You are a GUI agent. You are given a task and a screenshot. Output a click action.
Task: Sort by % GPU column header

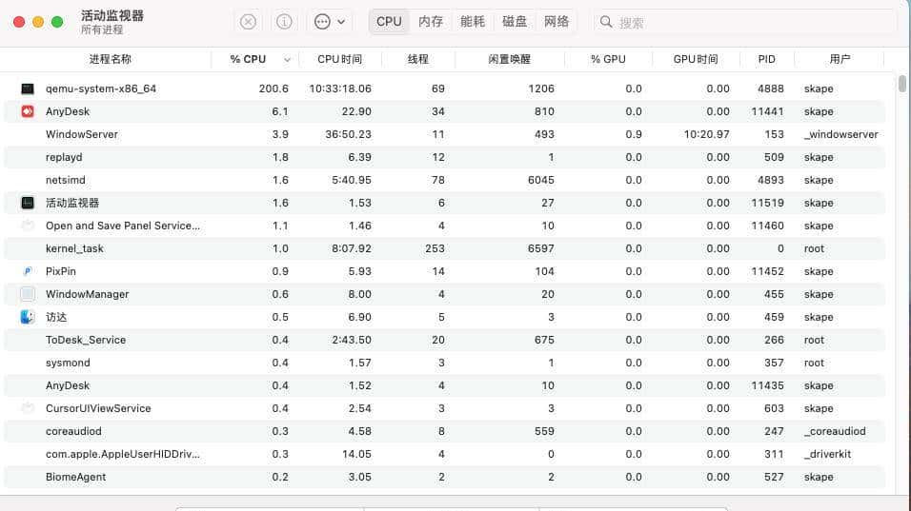click(608, 59)
